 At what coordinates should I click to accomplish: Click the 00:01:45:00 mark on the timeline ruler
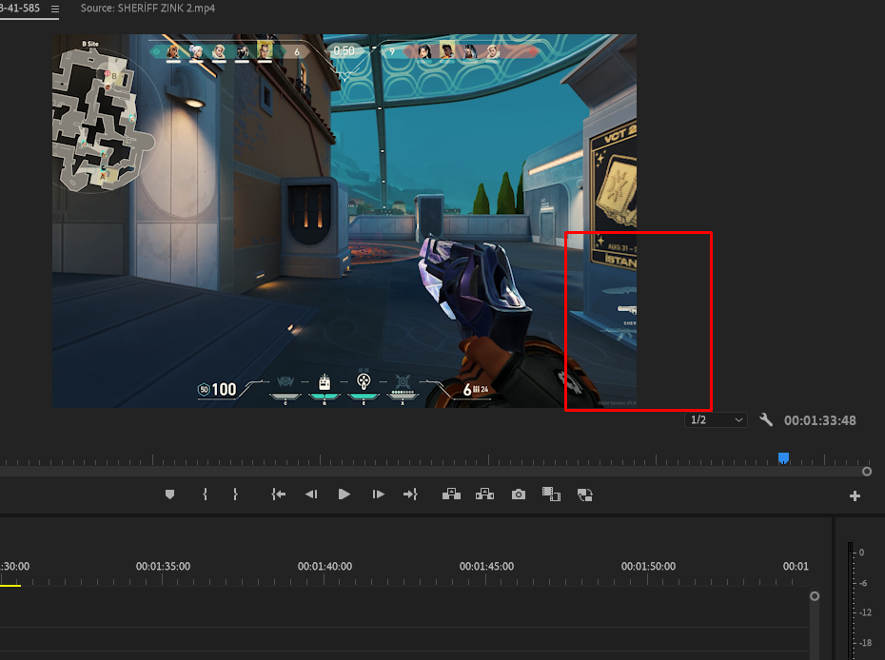point(486,567)
